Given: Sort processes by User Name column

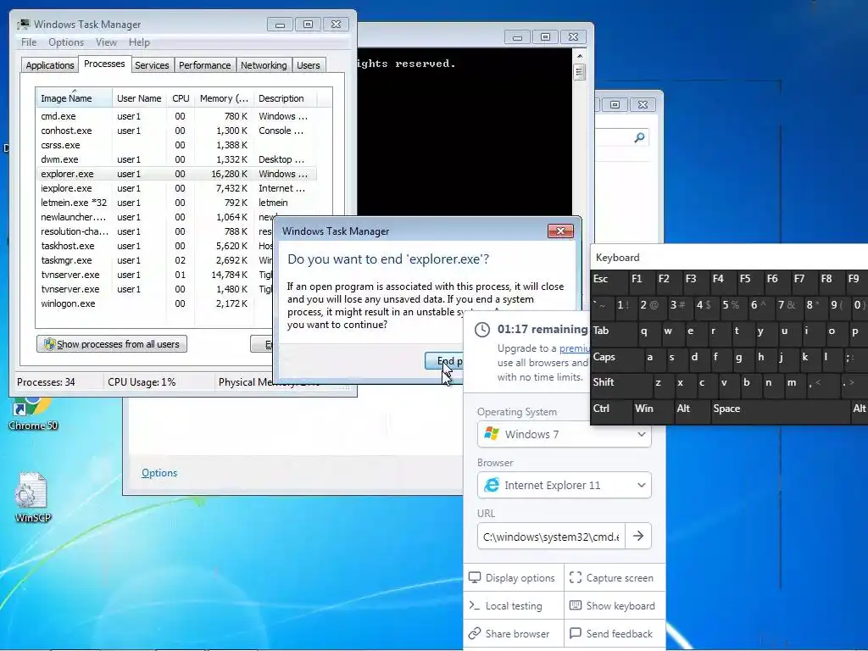Looking at the screenshot, I should click(x=139, y=98).
